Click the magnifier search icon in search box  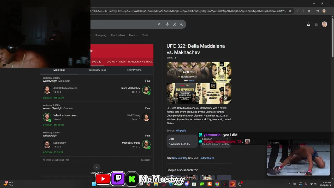point(181,24)
